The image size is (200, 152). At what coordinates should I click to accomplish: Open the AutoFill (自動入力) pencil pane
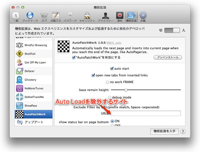[x=56, y=17]
